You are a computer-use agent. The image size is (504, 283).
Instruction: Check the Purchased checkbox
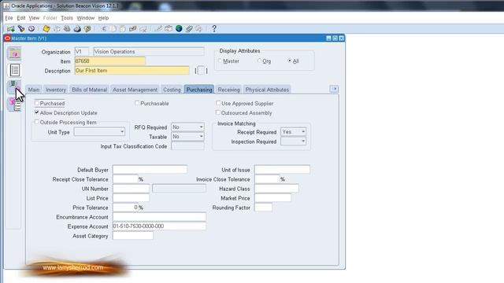click(37, 103)
